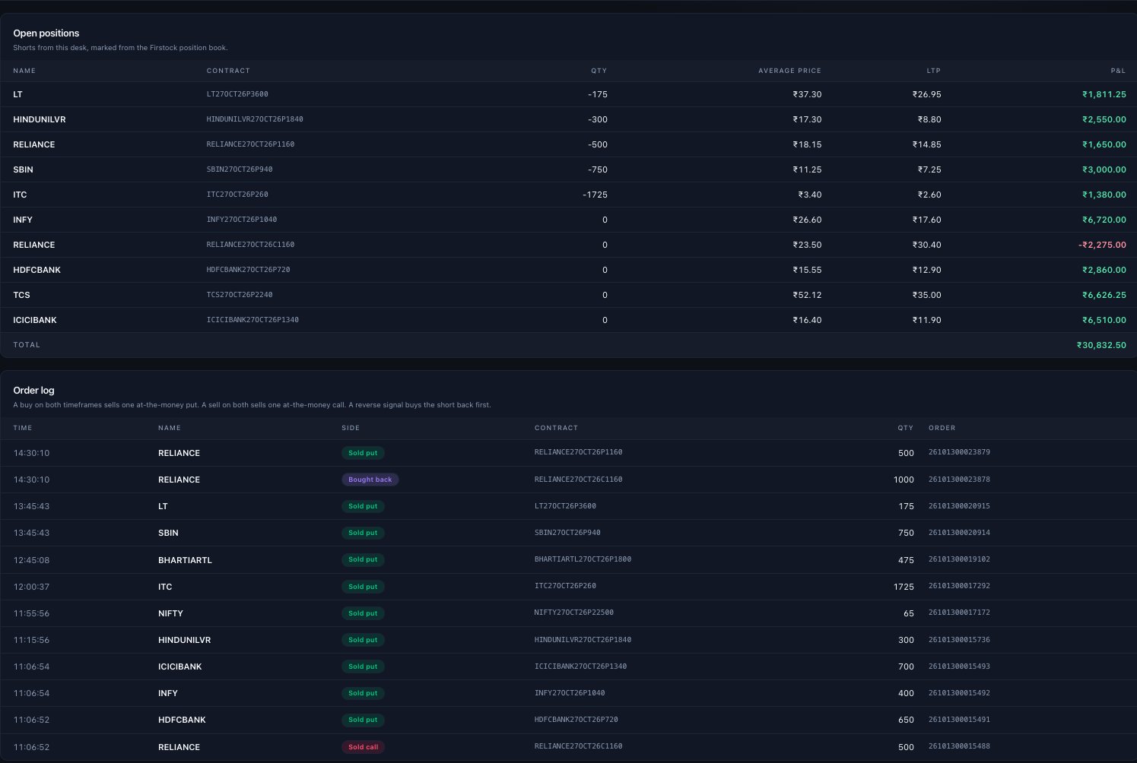Click the 'Sold put' badge for ITC
Viewport: 1137px width, 763px height.
363,587
